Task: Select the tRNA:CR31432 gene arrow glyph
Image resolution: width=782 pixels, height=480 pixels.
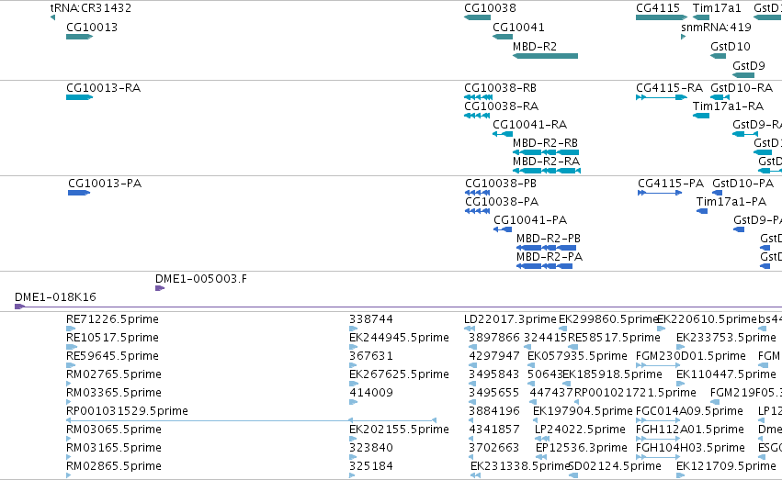Action: click(x=53, y=18)
